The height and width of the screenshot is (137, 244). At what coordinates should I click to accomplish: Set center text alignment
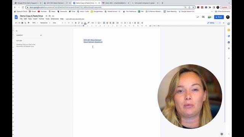tap(107, 23)
